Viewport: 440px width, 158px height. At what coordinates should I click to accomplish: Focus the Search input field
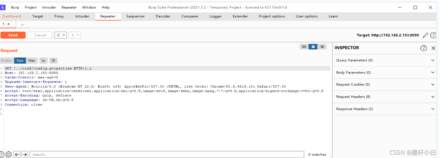tap(167, 154)
